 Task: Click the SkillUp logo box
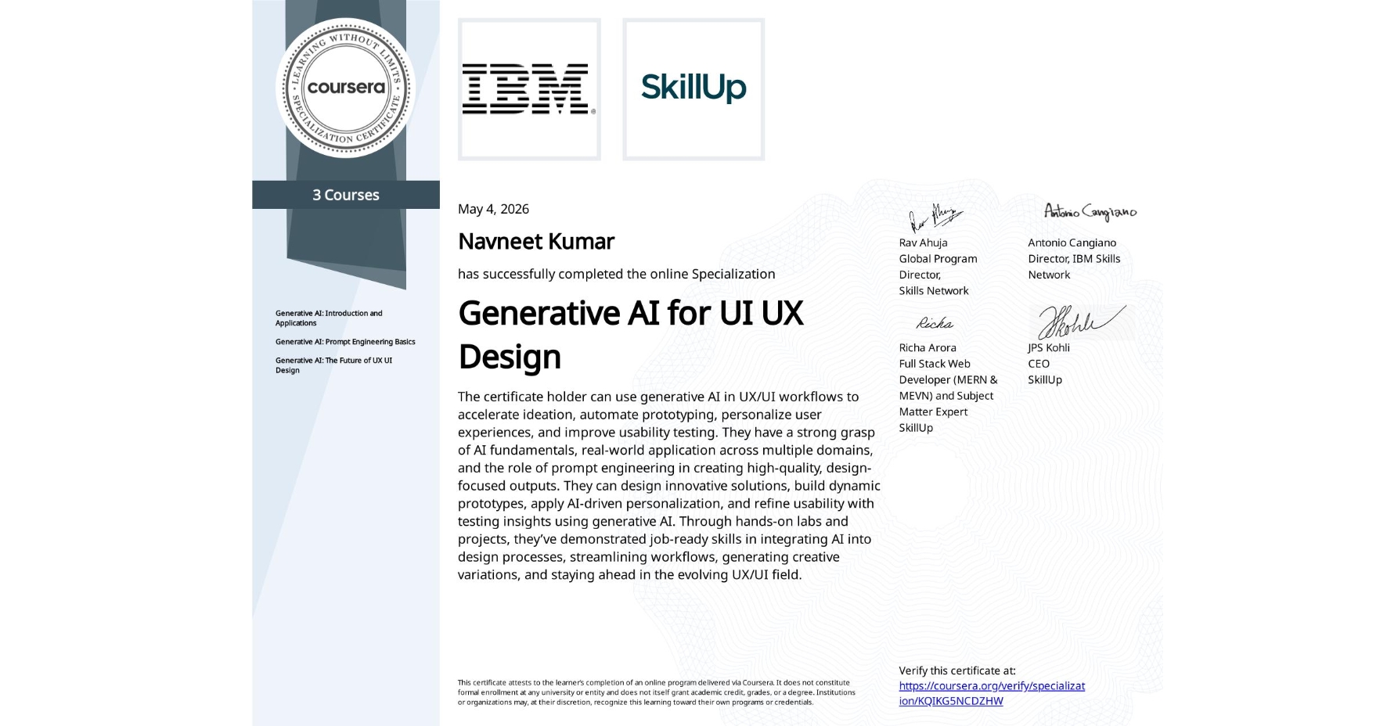pyautogui.click(x=693, y=89)
